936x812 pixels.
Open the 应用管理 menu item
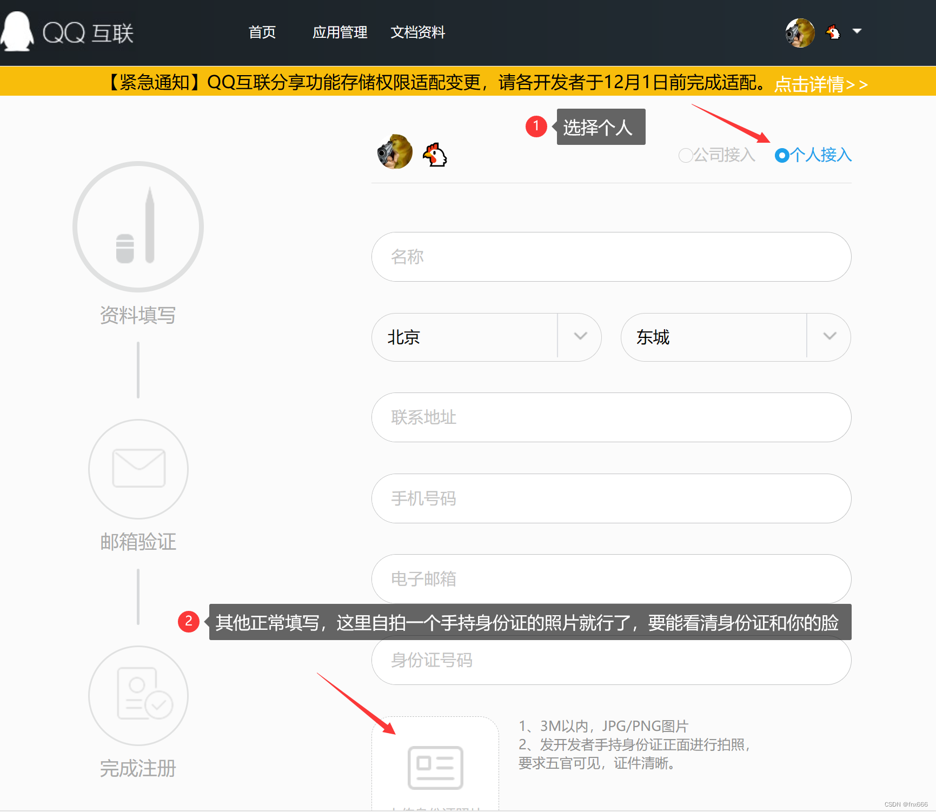click(x=340, y=32)
